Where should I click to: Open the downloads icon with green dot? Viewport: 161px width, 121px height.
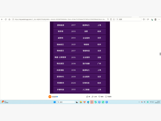pyautogui.click(x=152, y=20)
